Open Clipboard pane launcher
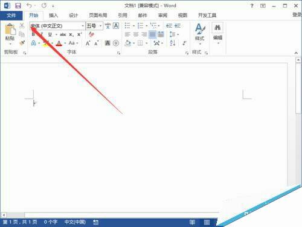 click(x=25, y=53)
